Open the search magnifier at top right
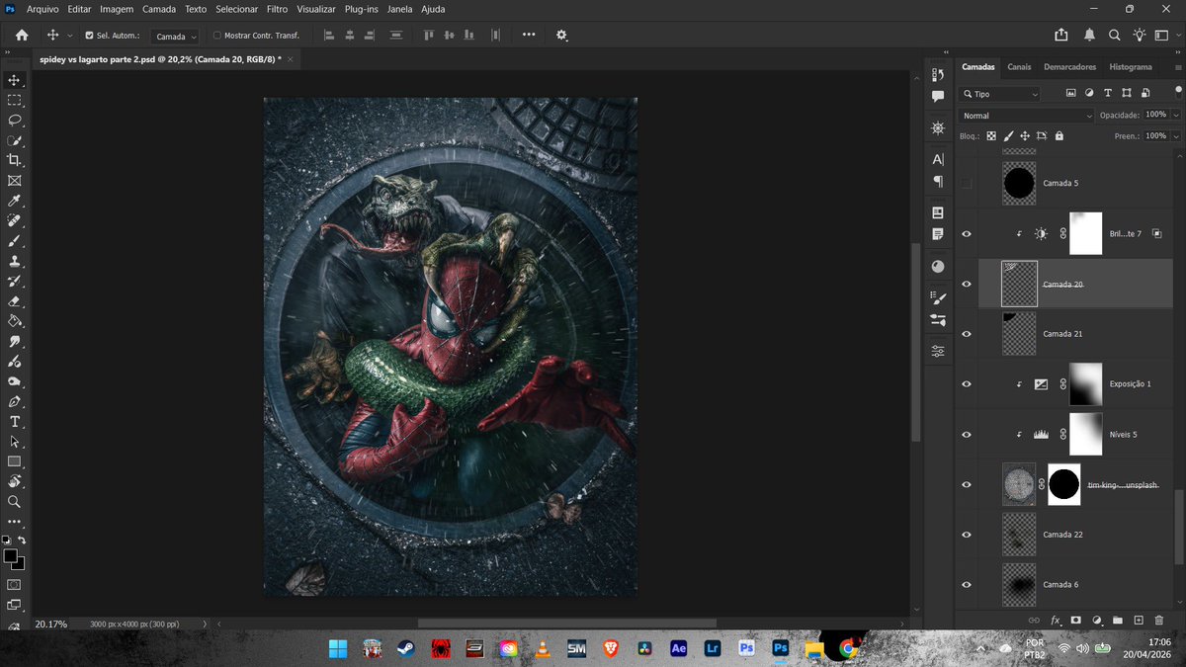The width and height of the screenshot is (1186, 667). 1114,35
